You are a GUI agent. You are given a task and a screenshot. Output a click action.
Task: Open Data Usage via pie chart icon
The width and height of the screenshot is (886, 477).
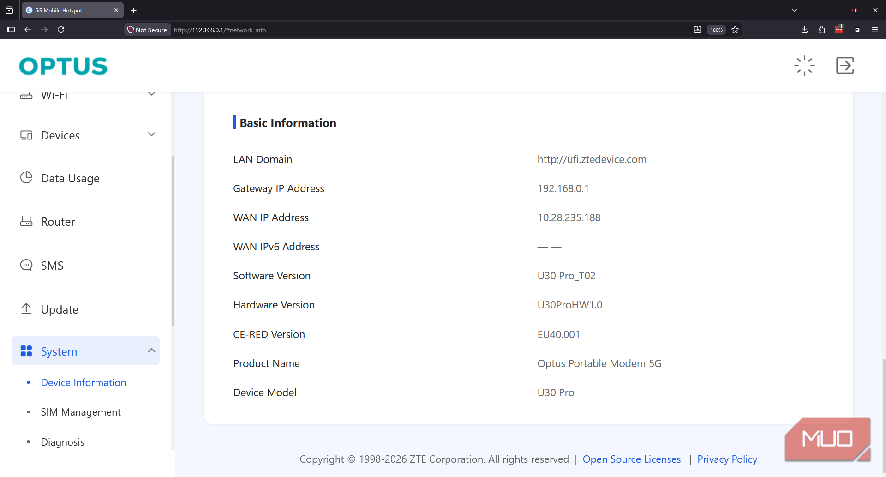26,178
